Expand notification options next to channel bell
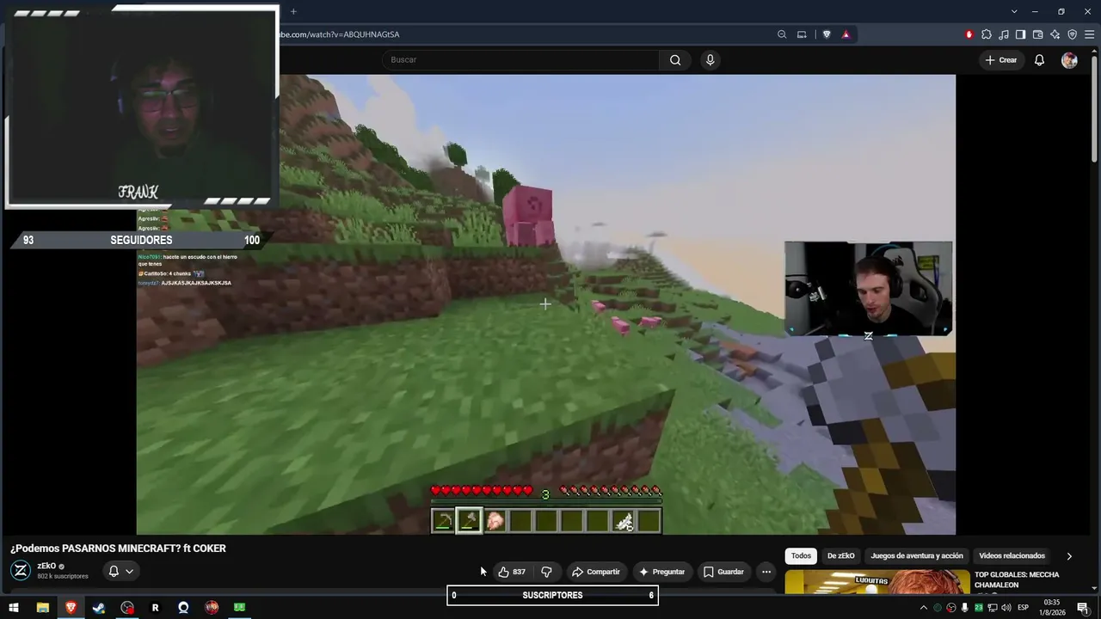Viewport: 1101px width, 619px height. [129, 571]
